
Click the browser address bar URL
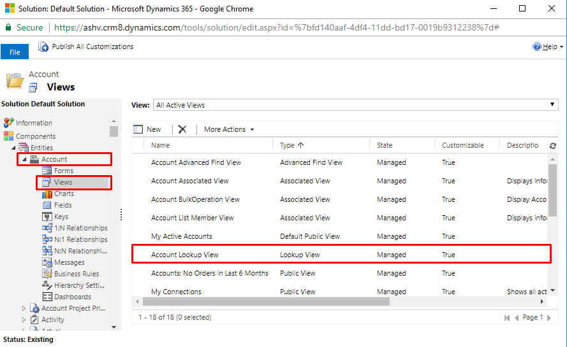pyautogui.click(x=277, y=27)
